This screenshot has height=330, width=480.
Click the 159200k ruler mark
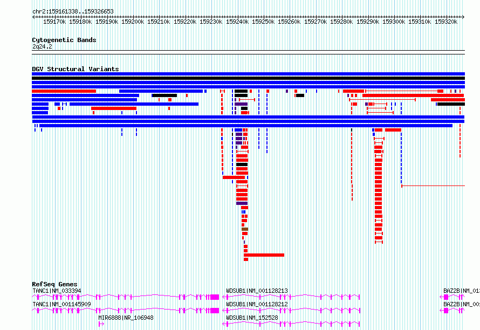pyautogui.click(x=133, y=22)
